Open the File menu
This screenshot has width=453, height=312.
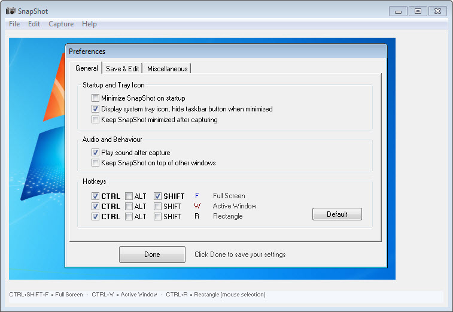14,24
